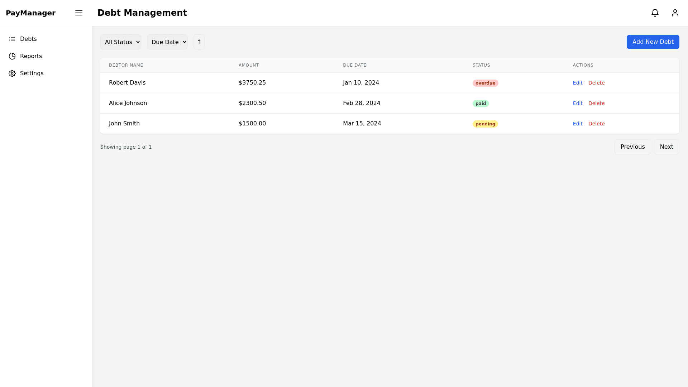
Task: Open the Due Date sort dropdown
Action: pyautogui.click(x=167, y=42)
